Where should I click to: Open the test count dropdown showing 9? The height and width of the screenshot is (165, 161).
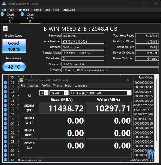(x=44, y=93)
